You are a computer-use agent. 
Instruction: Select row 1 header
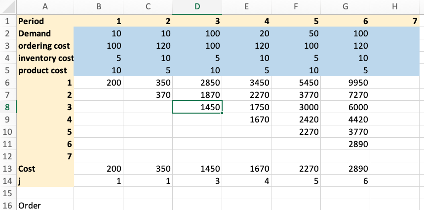tap(8, 21)
